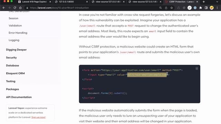The width and height of the screenshot is (221, 124).
Task: Toggle the browser side panel
Action: (x=206, y=8)
